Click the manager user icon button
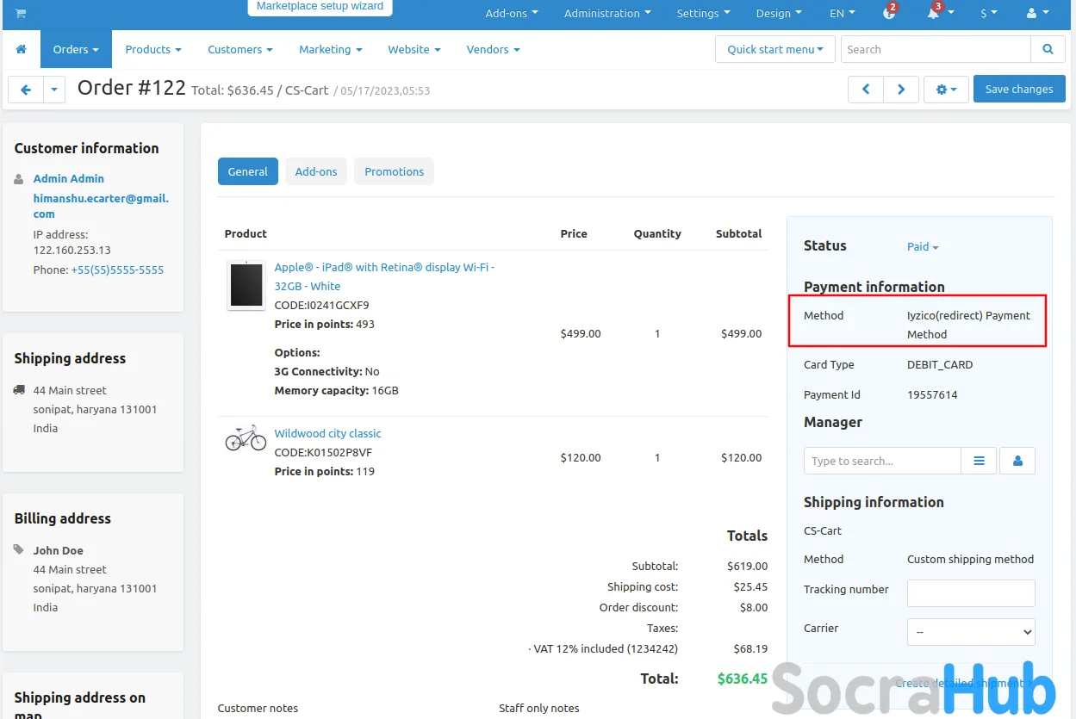This screenshot has height=719, width=1076. click(x=1017, y=462)
